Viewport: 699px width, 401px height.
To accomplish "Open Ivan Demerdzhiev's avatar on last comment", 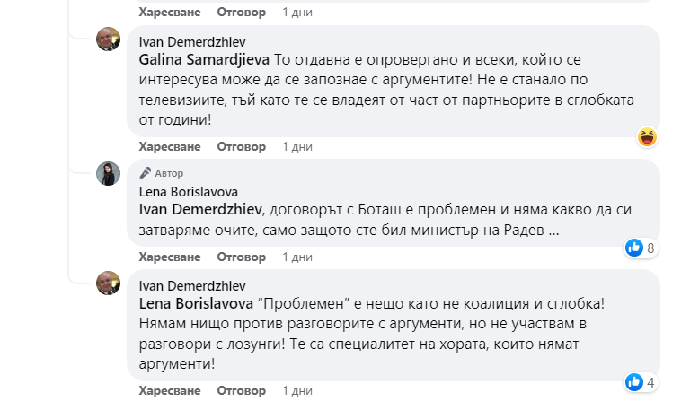I will (x=109, y=283).
